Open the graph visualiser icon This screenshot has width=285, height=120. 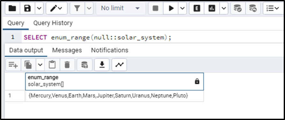[x=119, y=65]
